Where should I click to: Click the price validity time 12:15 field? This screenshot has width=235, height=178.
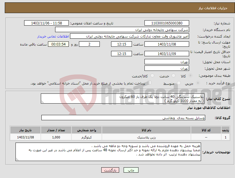tap(122, 54)
